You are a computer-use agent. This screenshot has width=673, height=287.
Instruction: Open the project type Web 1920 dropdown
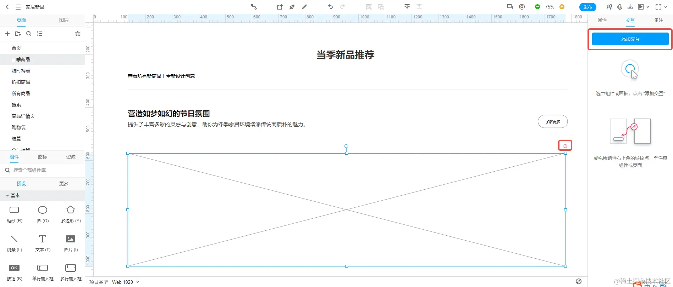(x=126, y=282)
